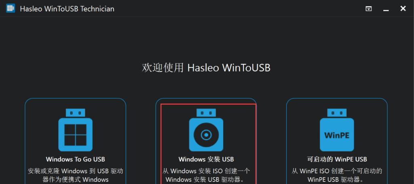
Task: Click the Hasleo WinToUSB Technician title text
Action: point(67,9)
